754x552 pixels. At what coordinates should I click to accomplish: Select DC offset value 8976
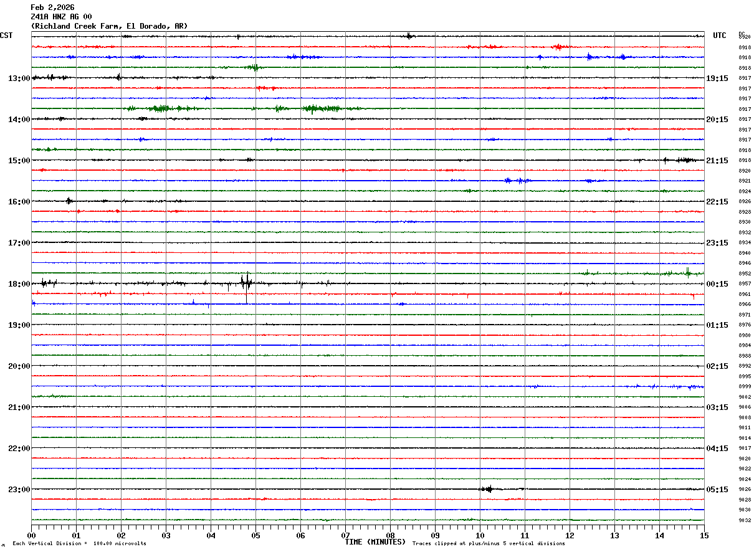point(745,325)
